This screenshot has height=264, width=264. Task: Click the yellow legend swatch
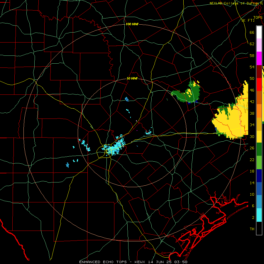click(259, 136)
